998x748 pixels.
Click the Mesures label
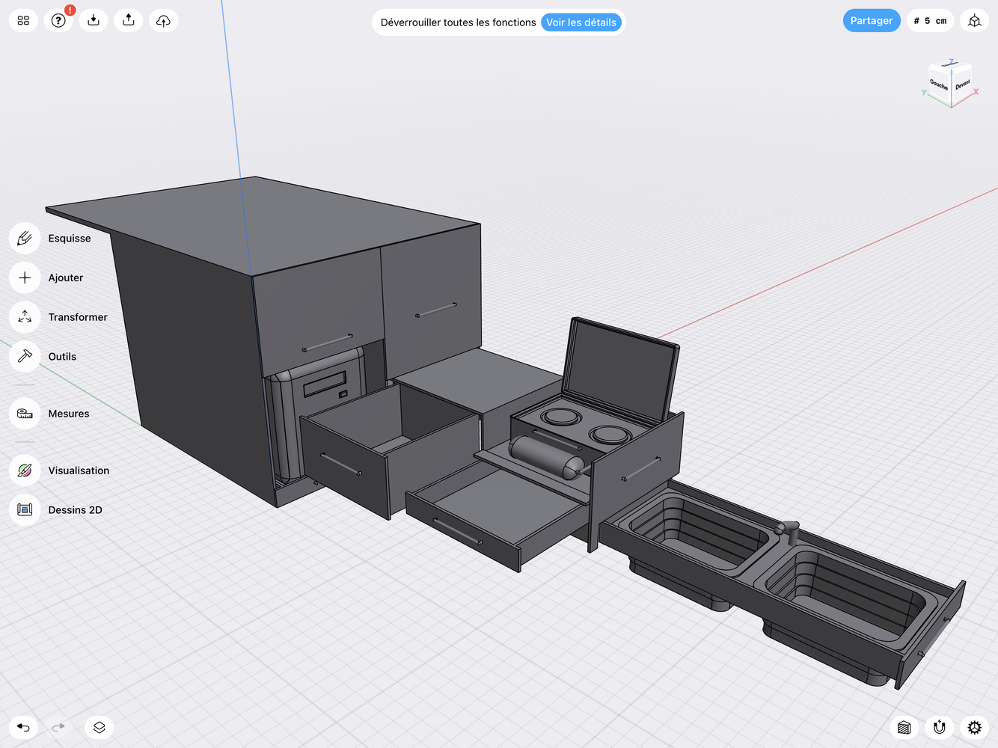coord(69,414)
